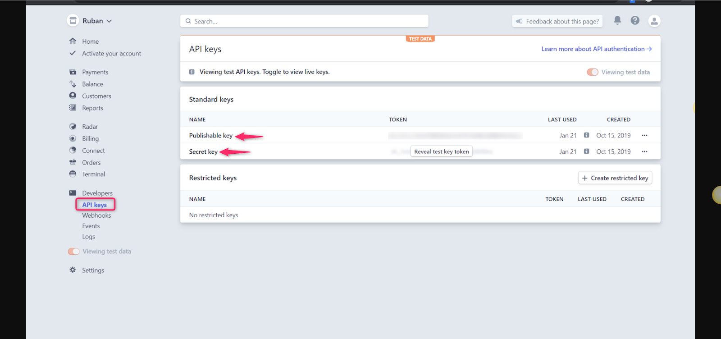Image resolution: width=721 pixels, height=339 pixels.
Task: Open Orders section
Action: (x=91, y=163)
